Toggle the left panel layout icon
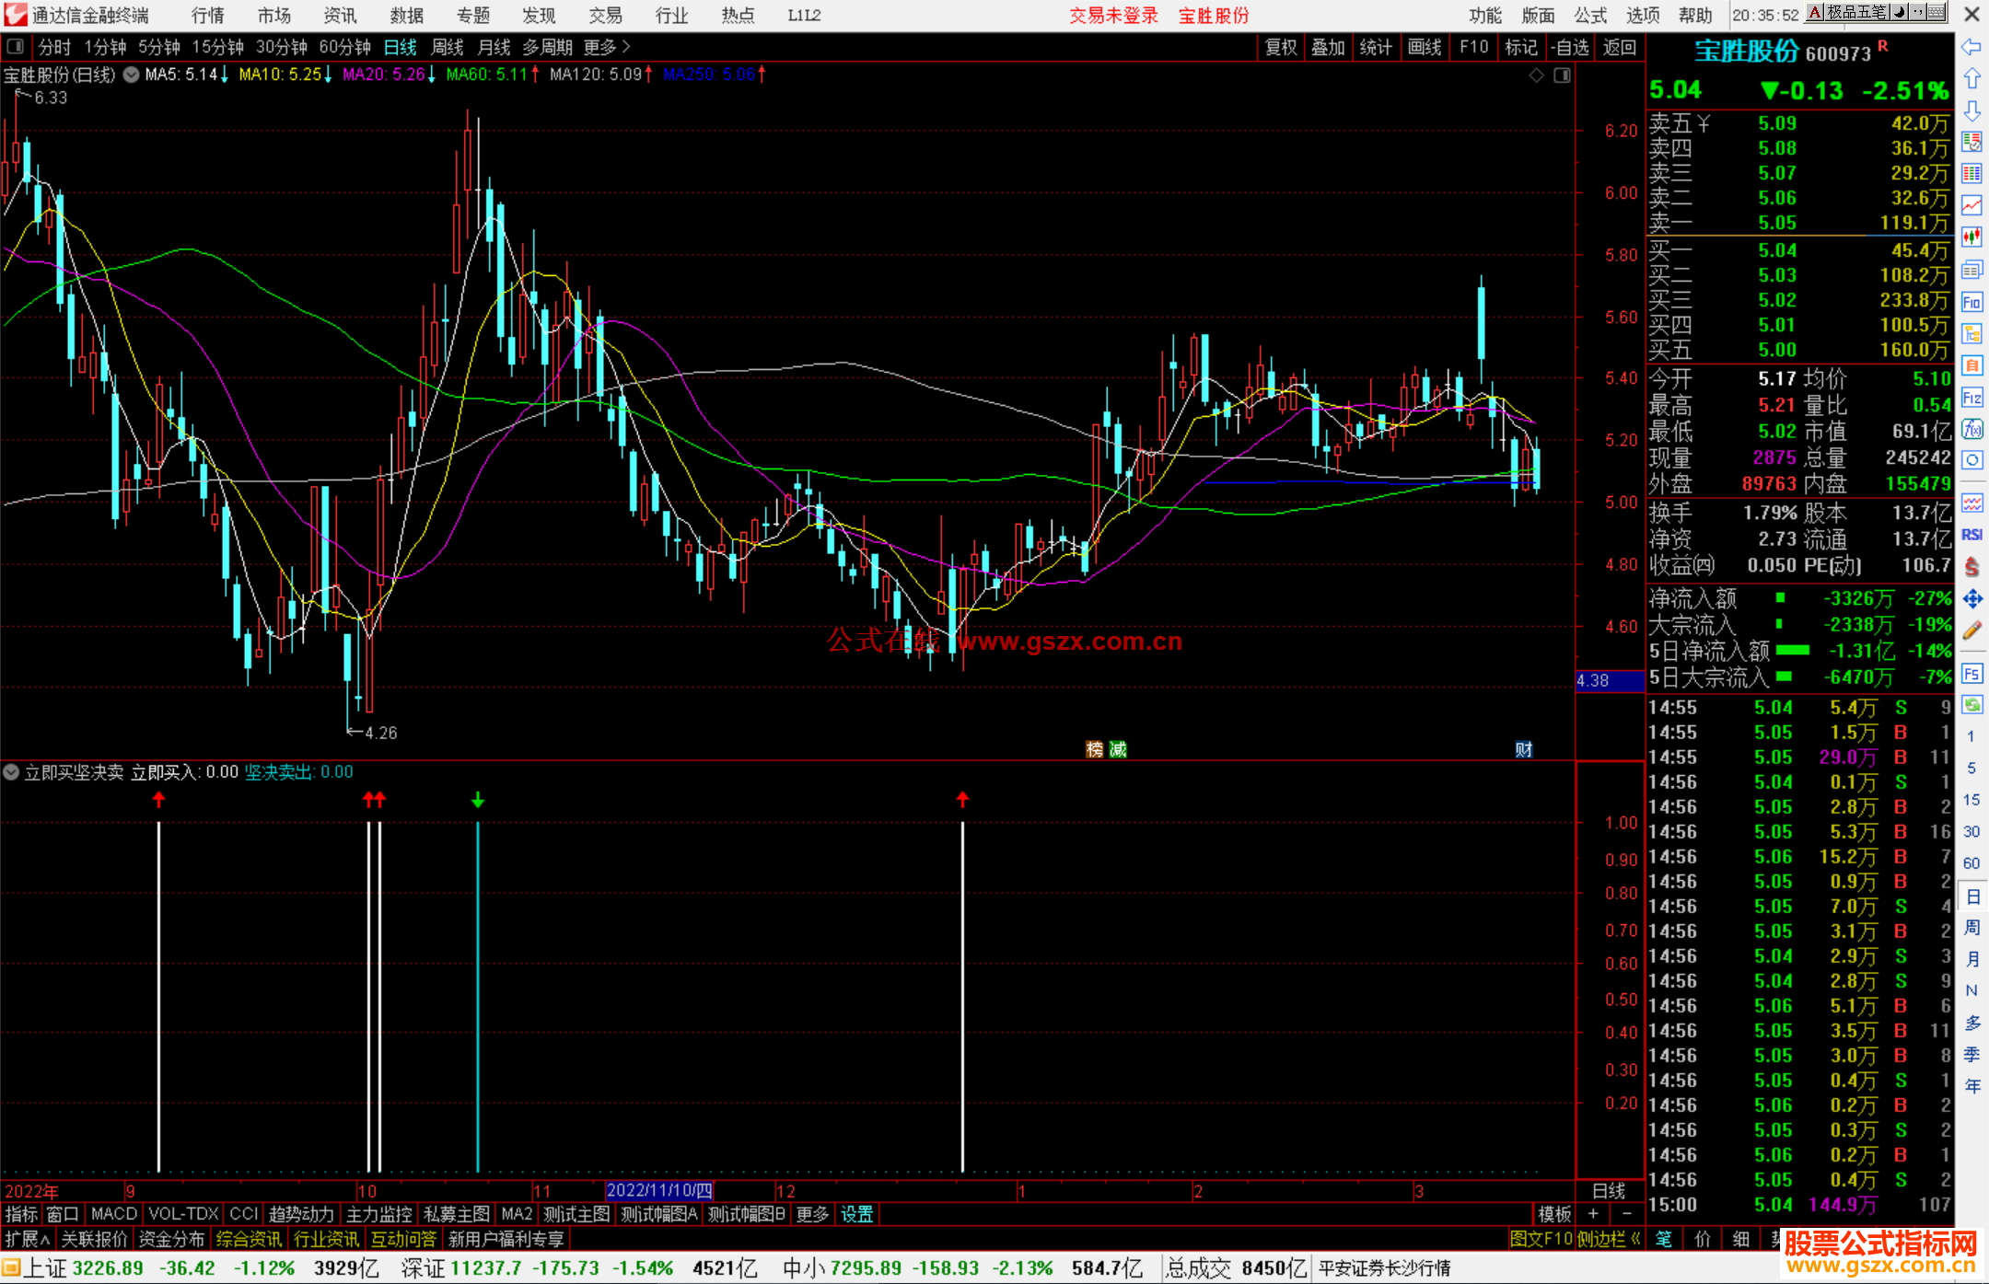 (16, 47)
